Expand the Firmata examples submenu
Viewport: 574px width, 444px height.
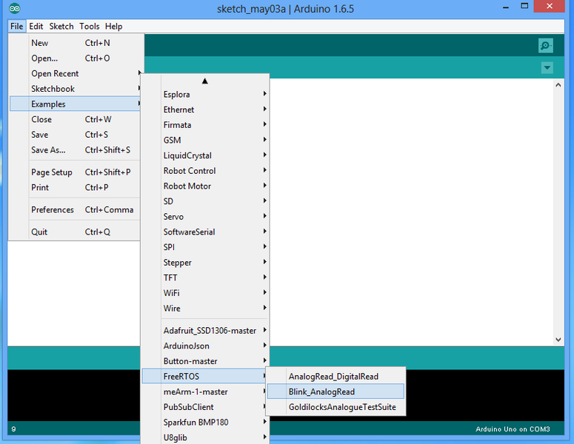205,125
